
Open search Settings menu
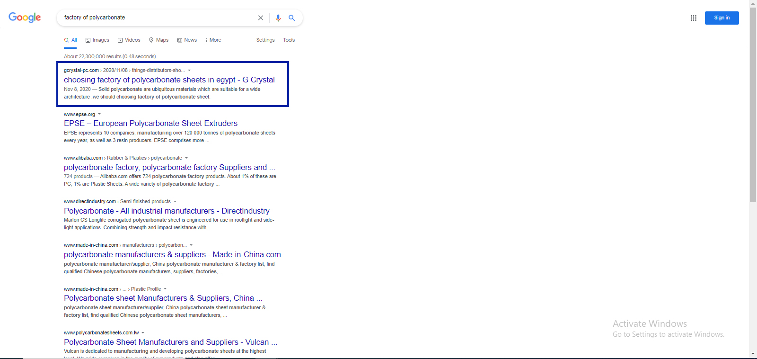[265, 40]
